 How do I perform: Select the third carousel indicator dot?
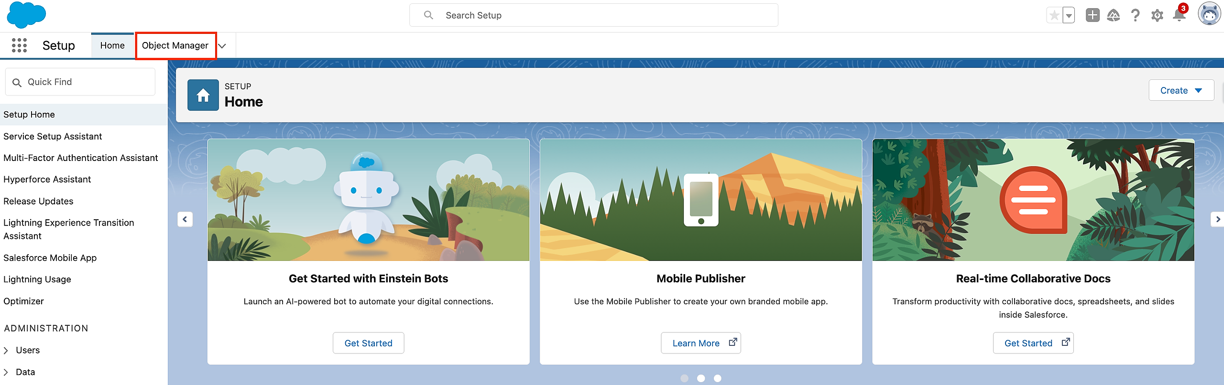click(x=717, y=378)
